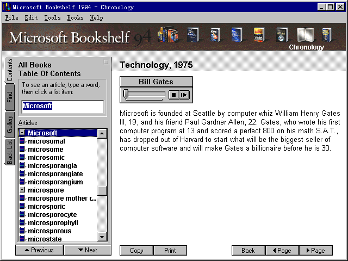Click the Next button below article list
Image resolution: width=348 pixels, height=261 pixels.
(x=88, y=250)
